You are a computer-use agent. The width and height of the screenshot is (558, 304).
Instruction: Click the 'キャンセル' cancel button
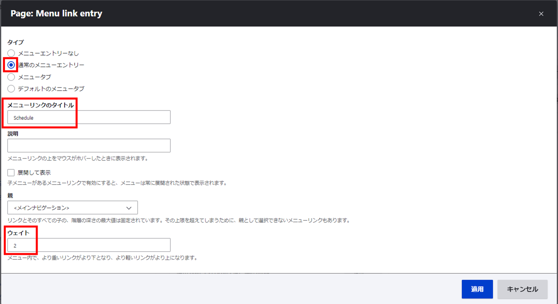[522, 289]
